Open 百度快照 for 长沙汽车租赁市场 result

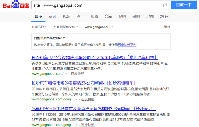[88, 99]
